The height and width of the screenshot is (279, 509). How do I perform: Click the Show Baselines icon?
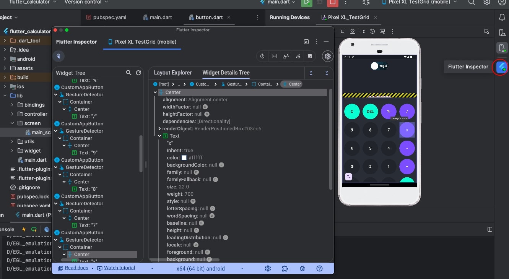(x=286, y=56)
